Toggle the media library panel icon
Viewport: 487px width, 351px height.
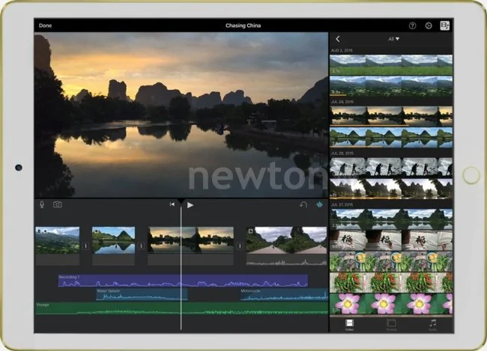tap(445, 25)
